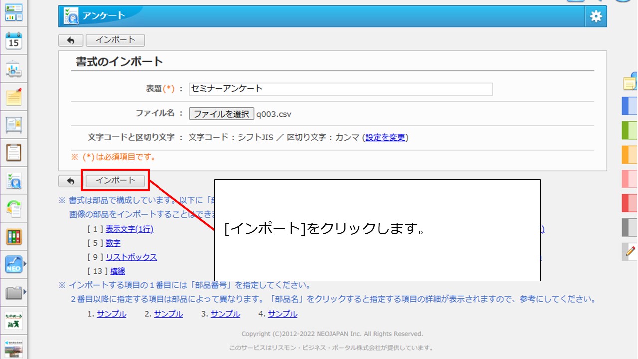Expand the NEO chart sidebar menu
The height and width of the screenshot is (359, 638).
pos(14,264)
